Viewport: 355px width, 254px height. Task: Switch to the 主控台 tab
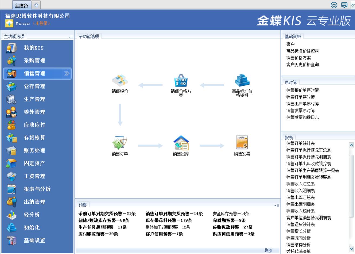click(21, 5)
